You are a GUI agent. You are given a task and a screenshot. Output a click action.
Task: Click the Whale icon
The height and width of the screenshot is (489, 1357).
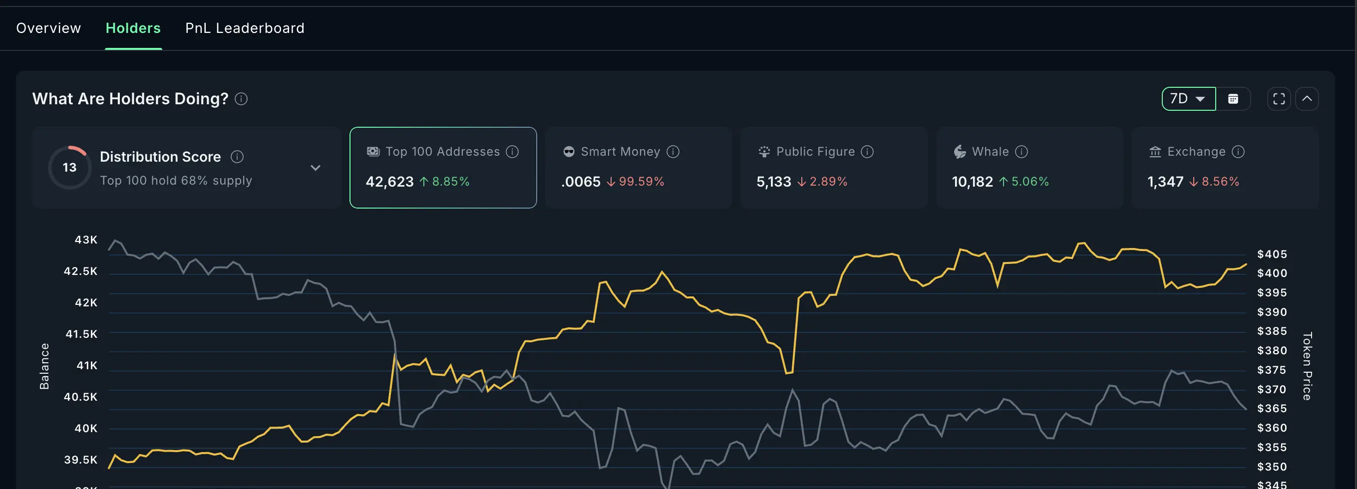tap(959, 151)
